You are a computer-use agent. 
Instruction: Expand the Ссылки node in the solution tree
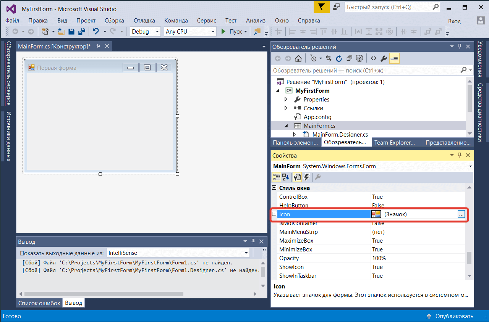click(286, 108)
